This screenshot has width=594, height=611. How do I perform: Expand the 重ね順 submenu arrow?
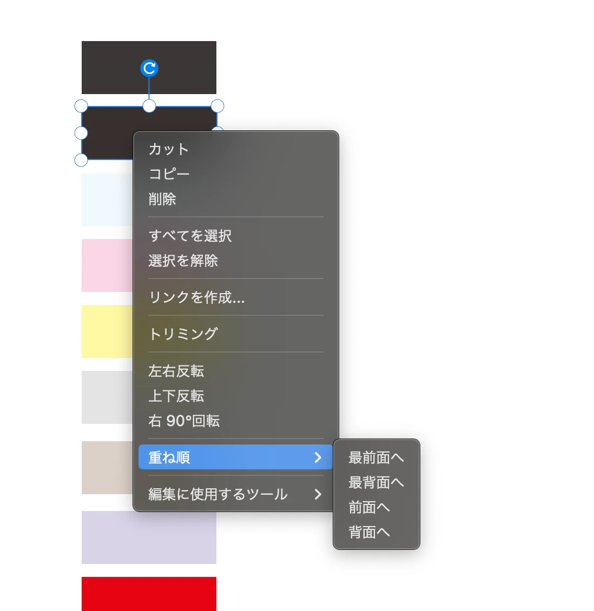[318, 457]
